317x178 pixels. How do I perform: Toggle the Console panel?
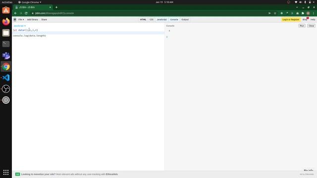174,20
